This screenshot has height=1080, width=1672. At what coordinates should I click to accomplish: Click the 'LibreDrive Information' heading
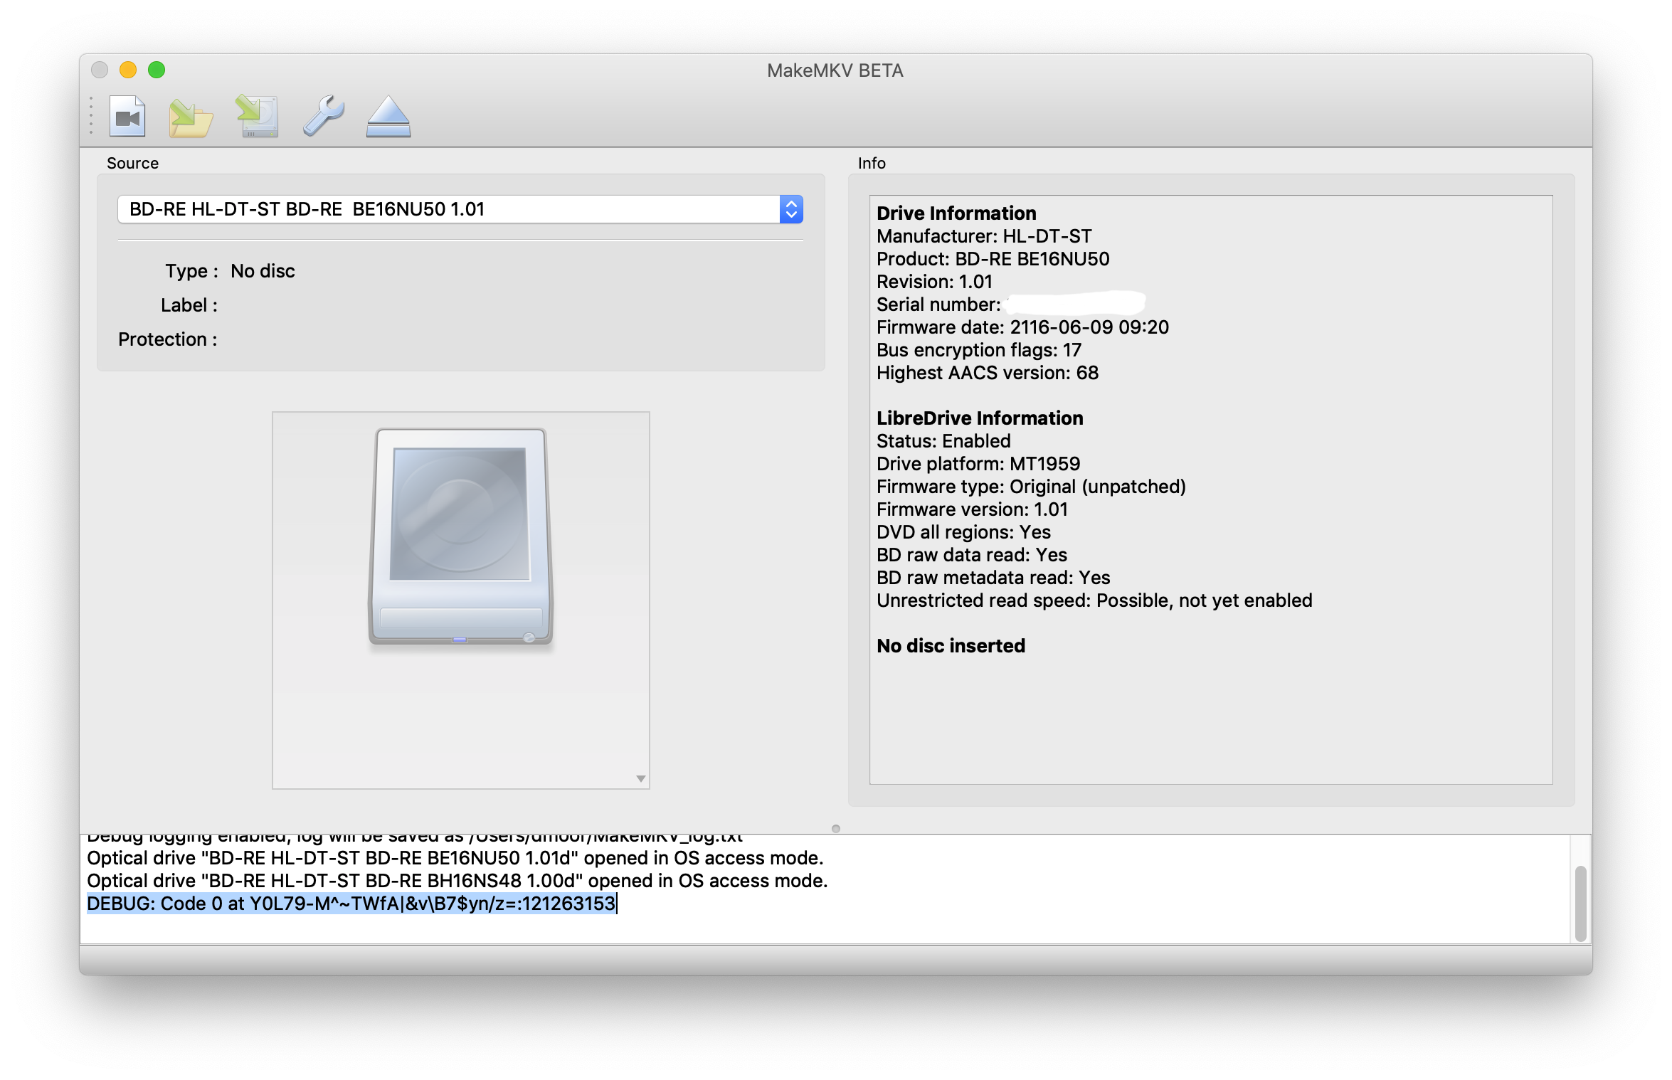(980, 418)
